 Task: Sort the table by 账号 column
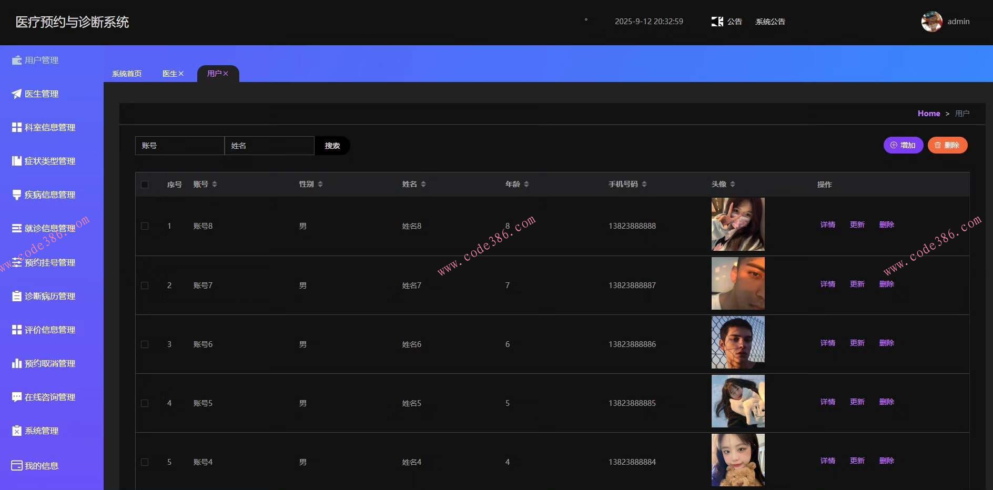pos(215,184)
